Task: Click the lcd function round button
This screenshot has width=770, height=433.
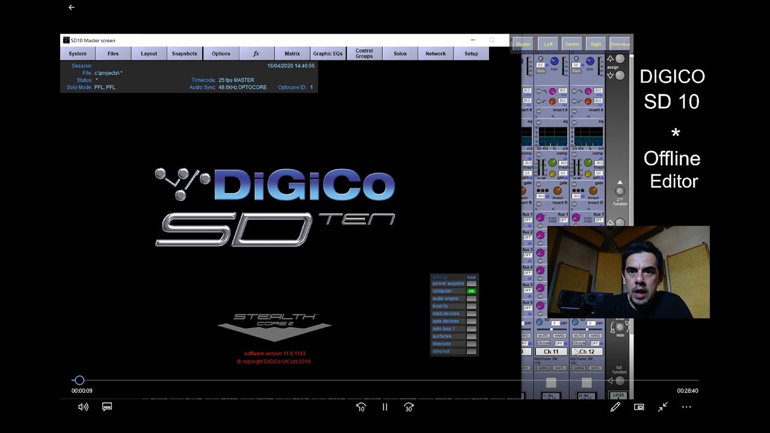Action: tap(620, 381)
